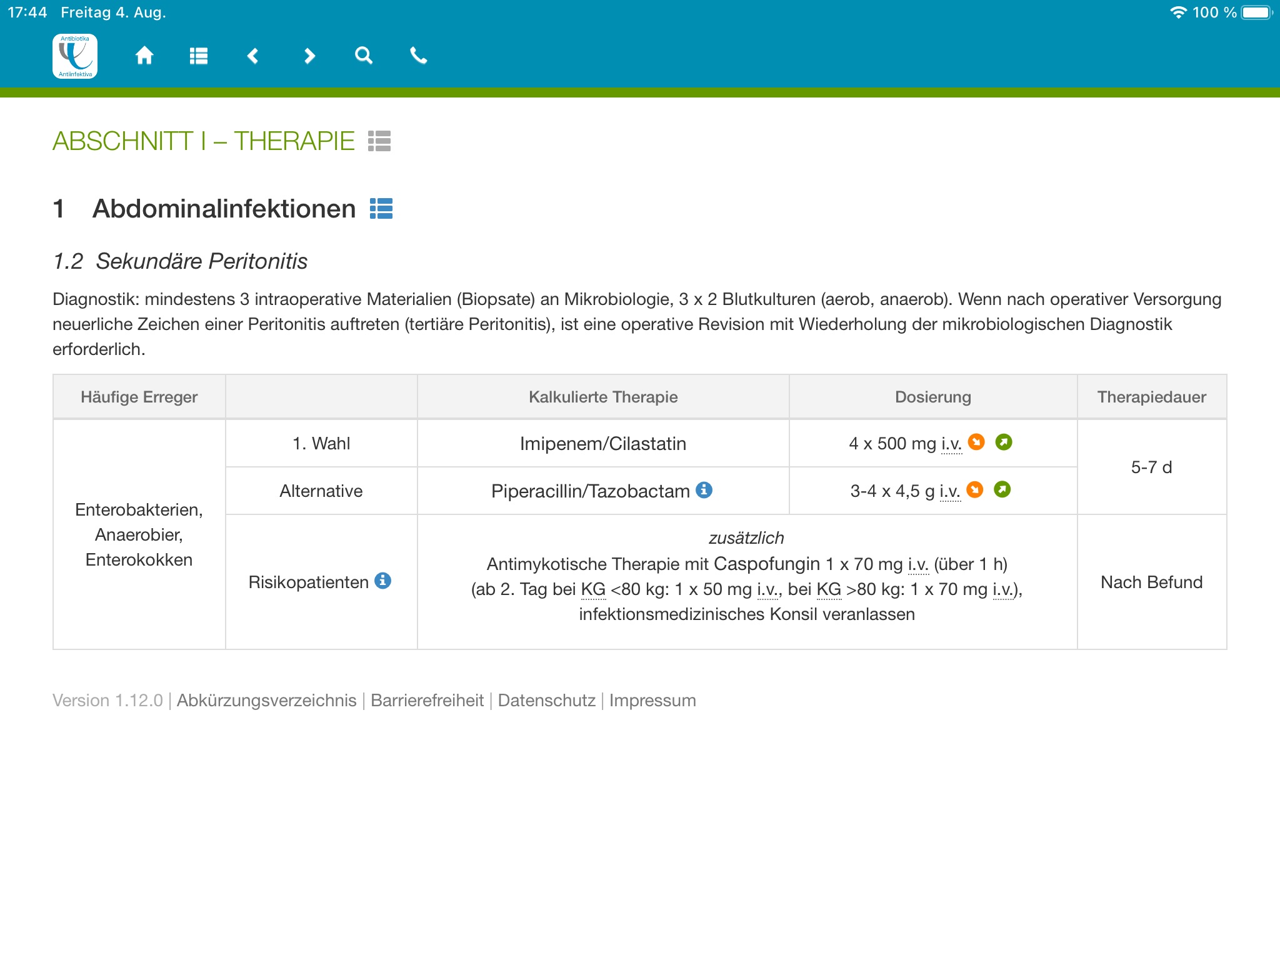Tap KG abbreviation before <80 kg
This screenshot has height=960, width=1280.
pyautogui.click(x=593, y=589)
